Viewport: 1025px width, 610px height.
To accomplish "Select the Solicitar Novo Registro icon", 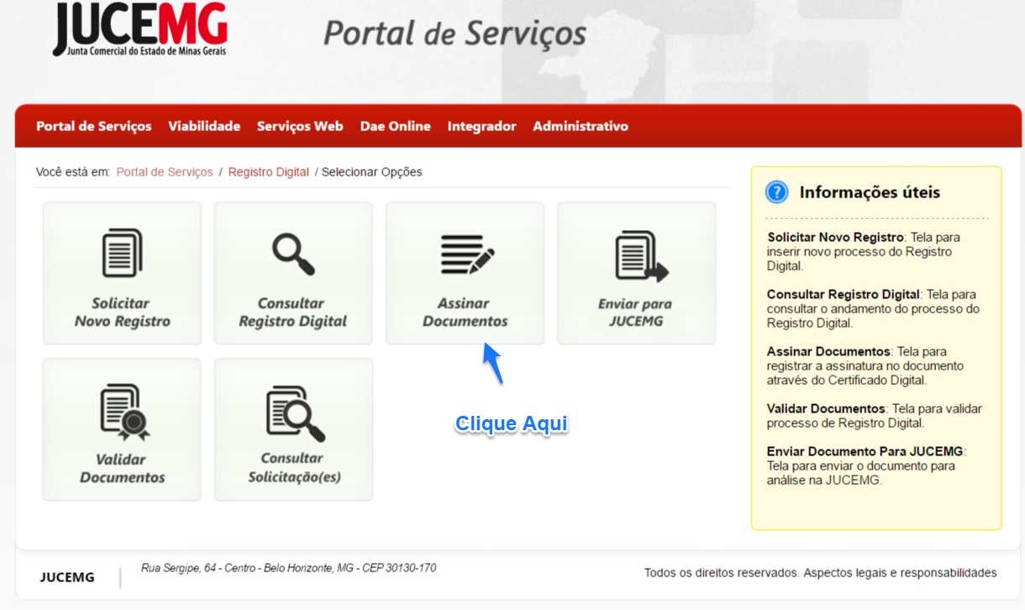I will (121, 250).
